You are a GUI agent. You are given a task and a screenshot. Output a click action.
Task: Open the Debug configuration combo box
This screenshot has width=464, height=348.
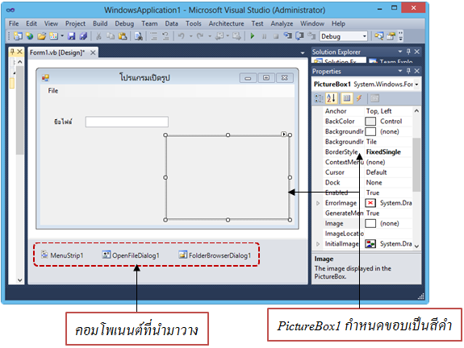click(343, 36)
